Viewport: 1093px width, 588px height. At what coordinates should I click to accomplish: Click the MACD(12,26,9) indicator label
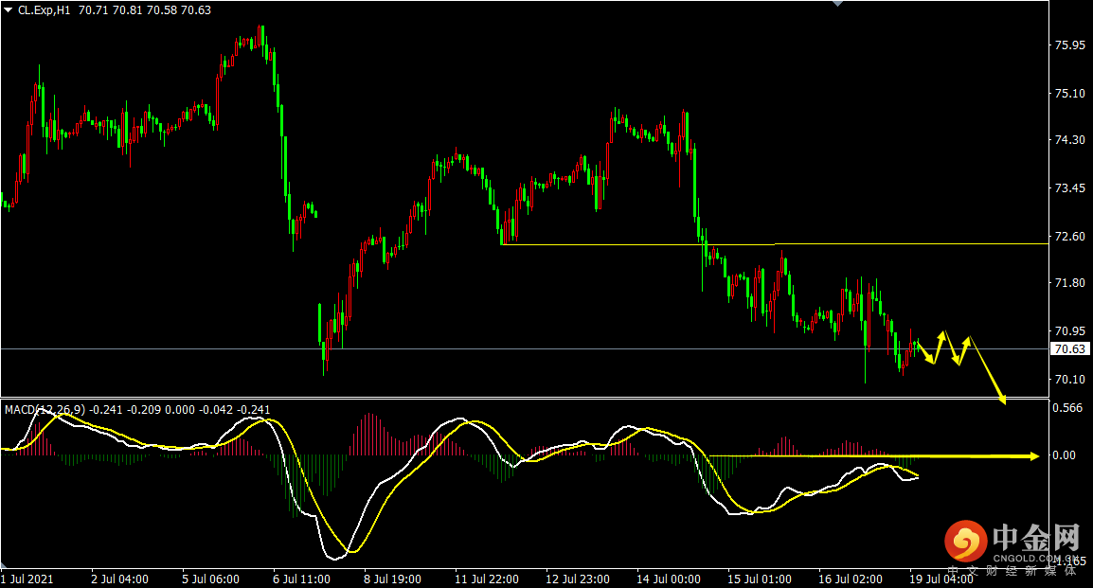[x=45, y=410]
